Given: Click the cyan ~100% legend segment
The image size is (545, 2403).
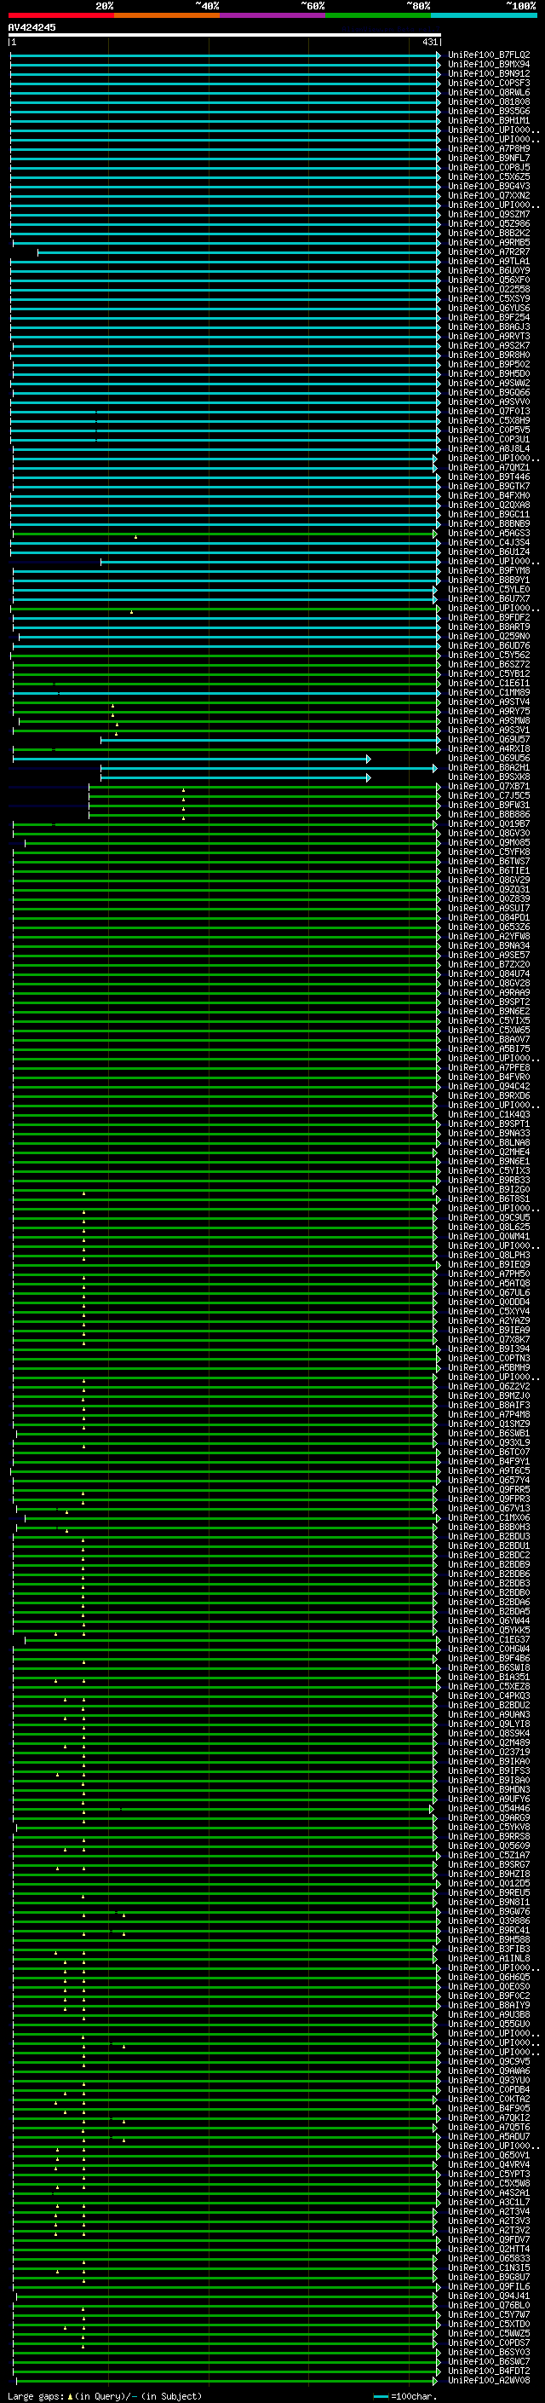Looking at the screenshot, I should click(x=485, y=15).
